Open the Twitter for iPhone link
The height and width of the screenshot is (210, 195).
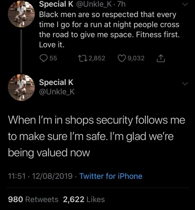[111, 176]
